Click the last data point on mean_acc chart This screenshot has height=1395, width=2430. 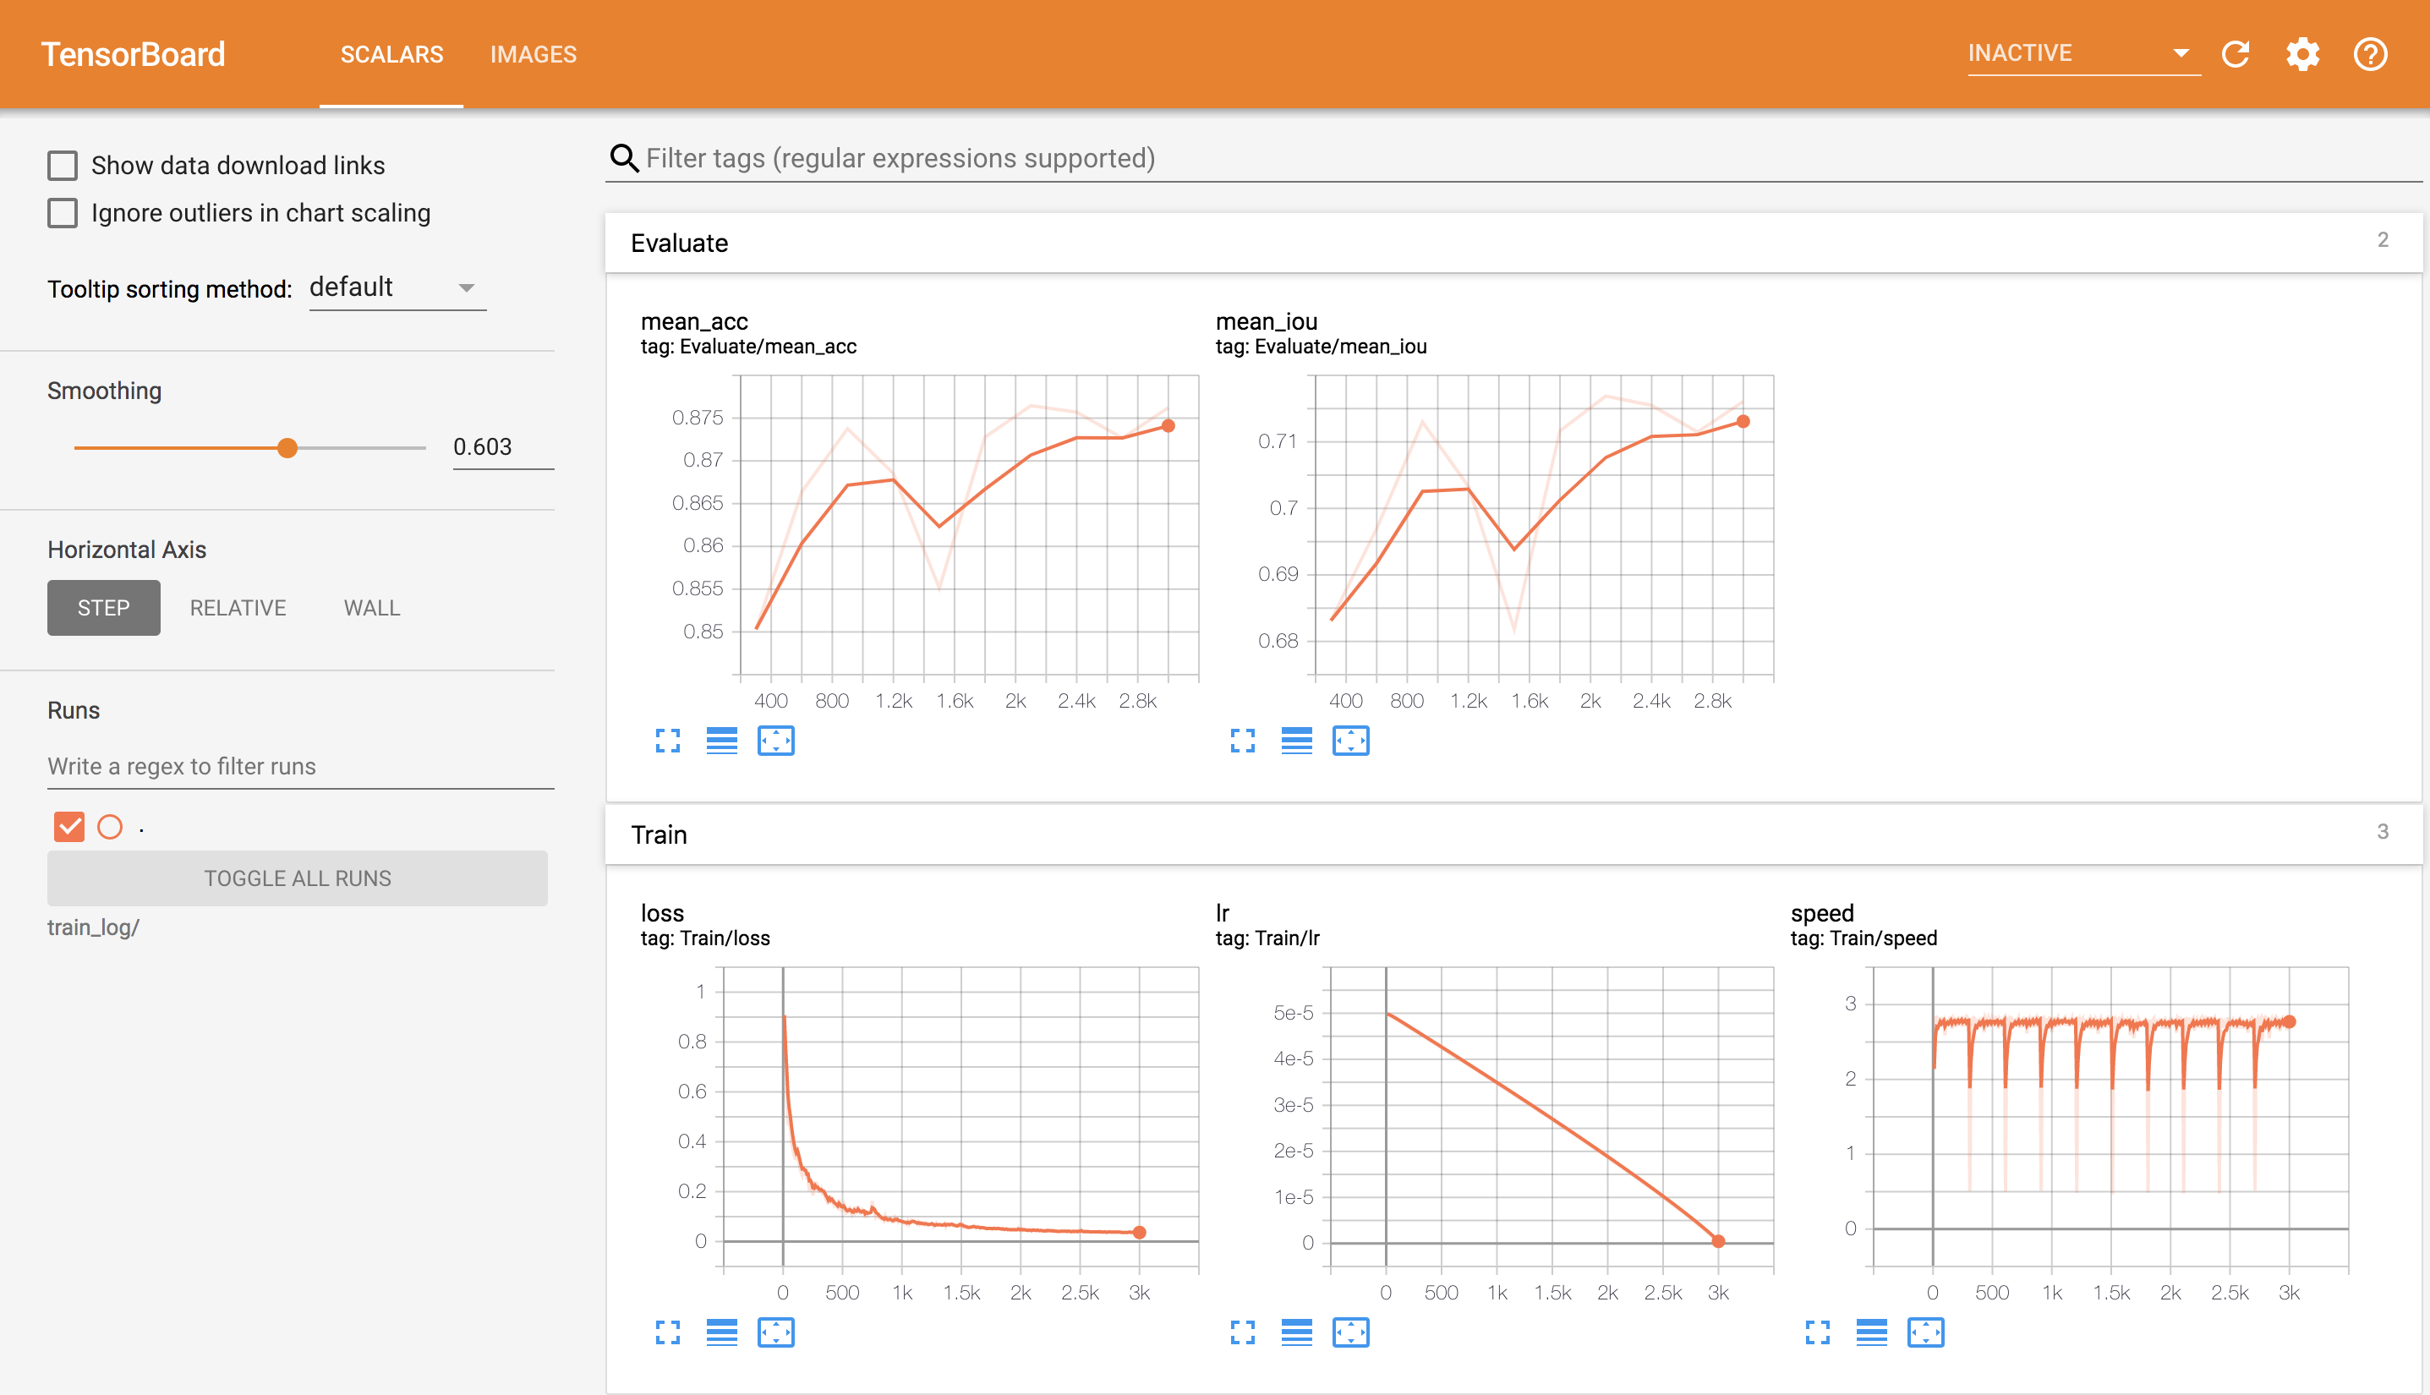pyautogui.click(x=1168, y=426)
